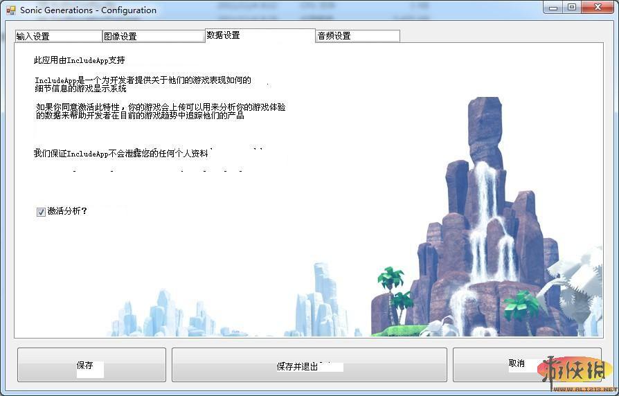The width and height of the screenshot is (619, 396).
Task: Open the 图像设置 tab
Action: pyautogui.click(x=154, y=36)
